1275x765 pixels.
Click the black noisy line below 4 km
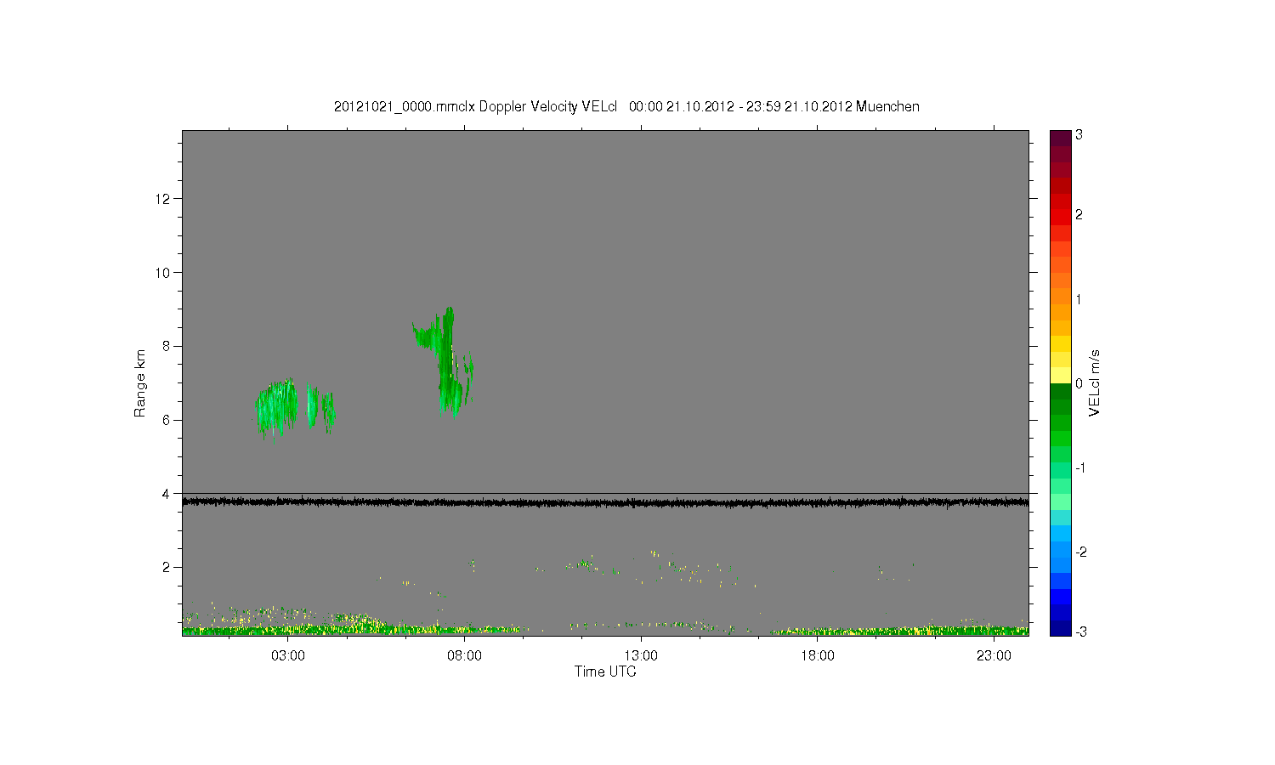pyautogui.click(x=605, y=502)
